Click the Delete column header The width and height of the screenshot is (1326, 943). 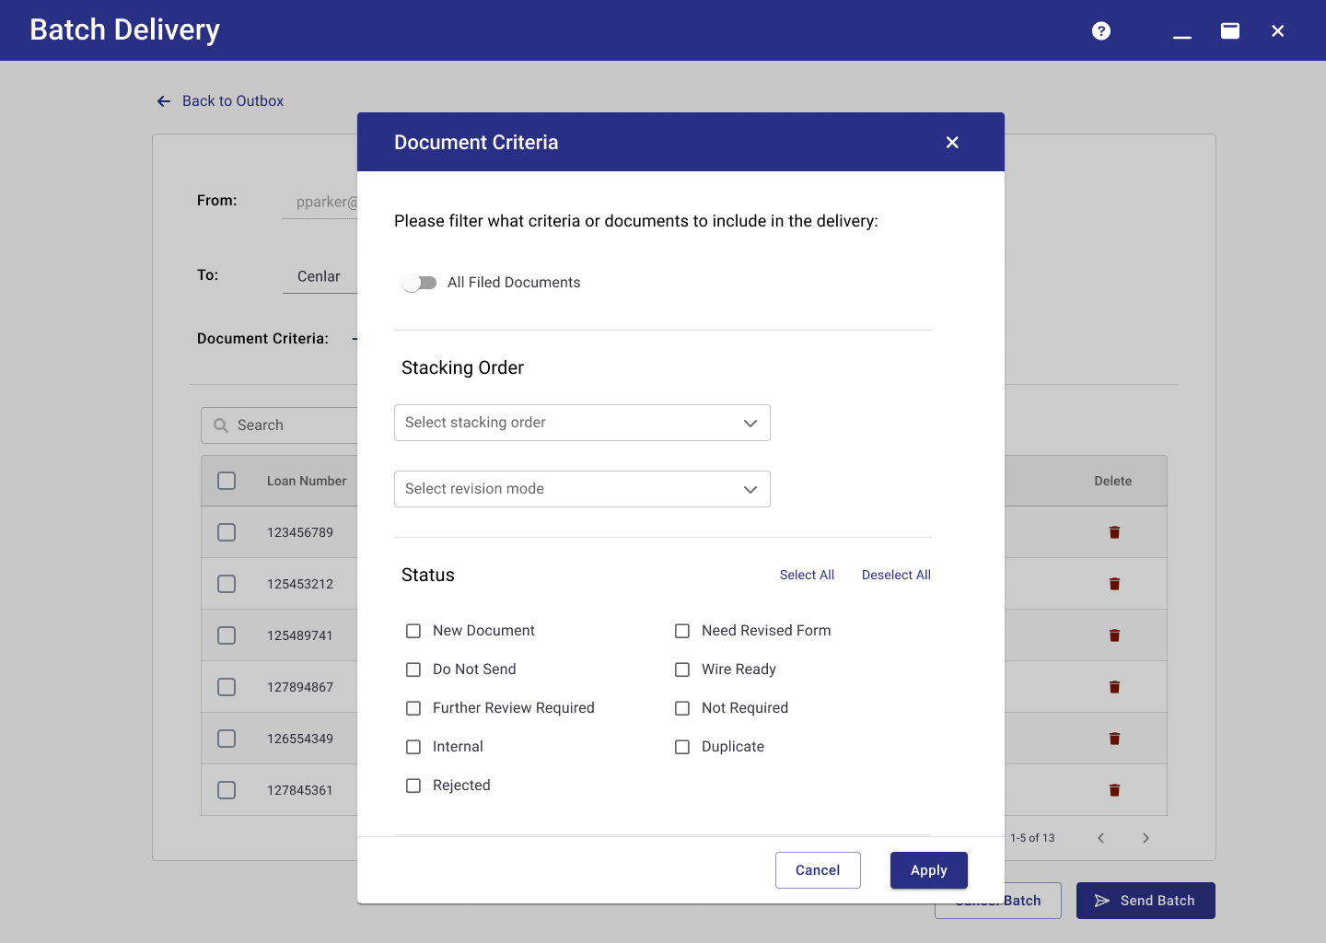(1112, 481)
